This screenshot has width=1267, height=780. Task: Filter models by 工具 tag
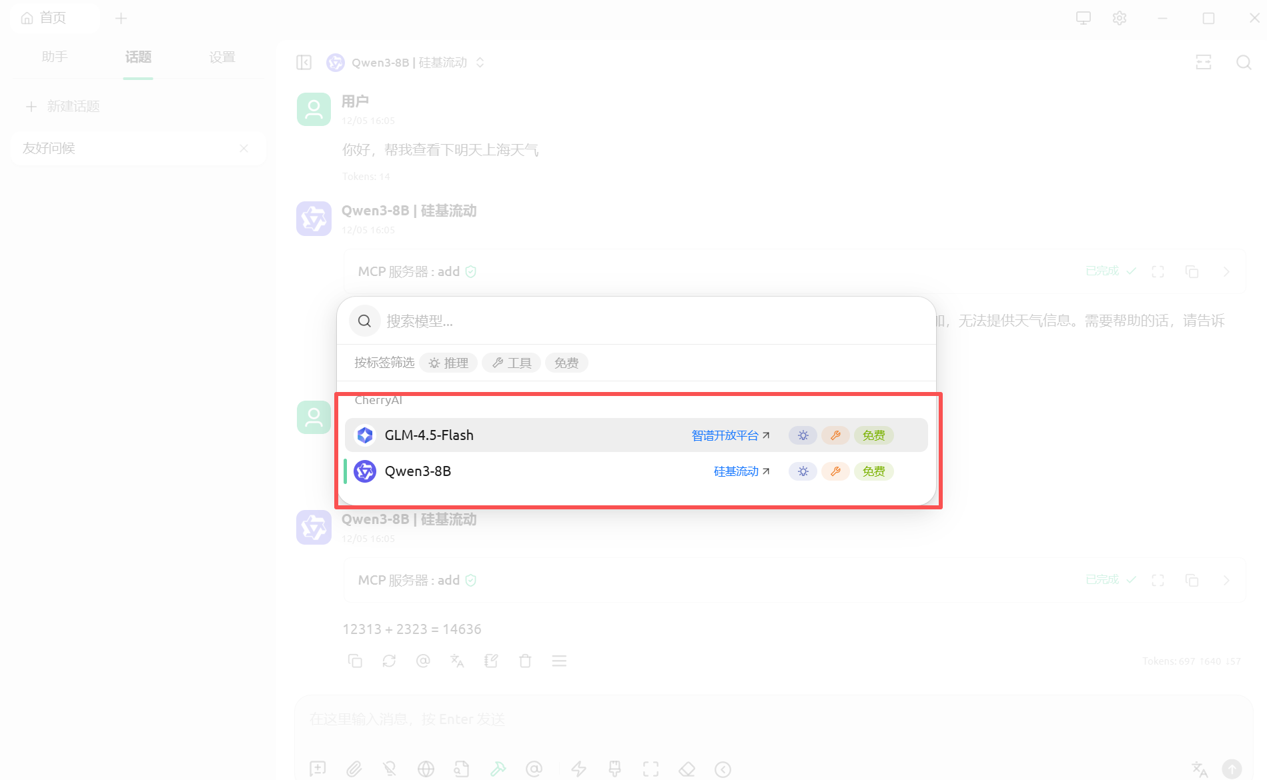pos(511,363)
